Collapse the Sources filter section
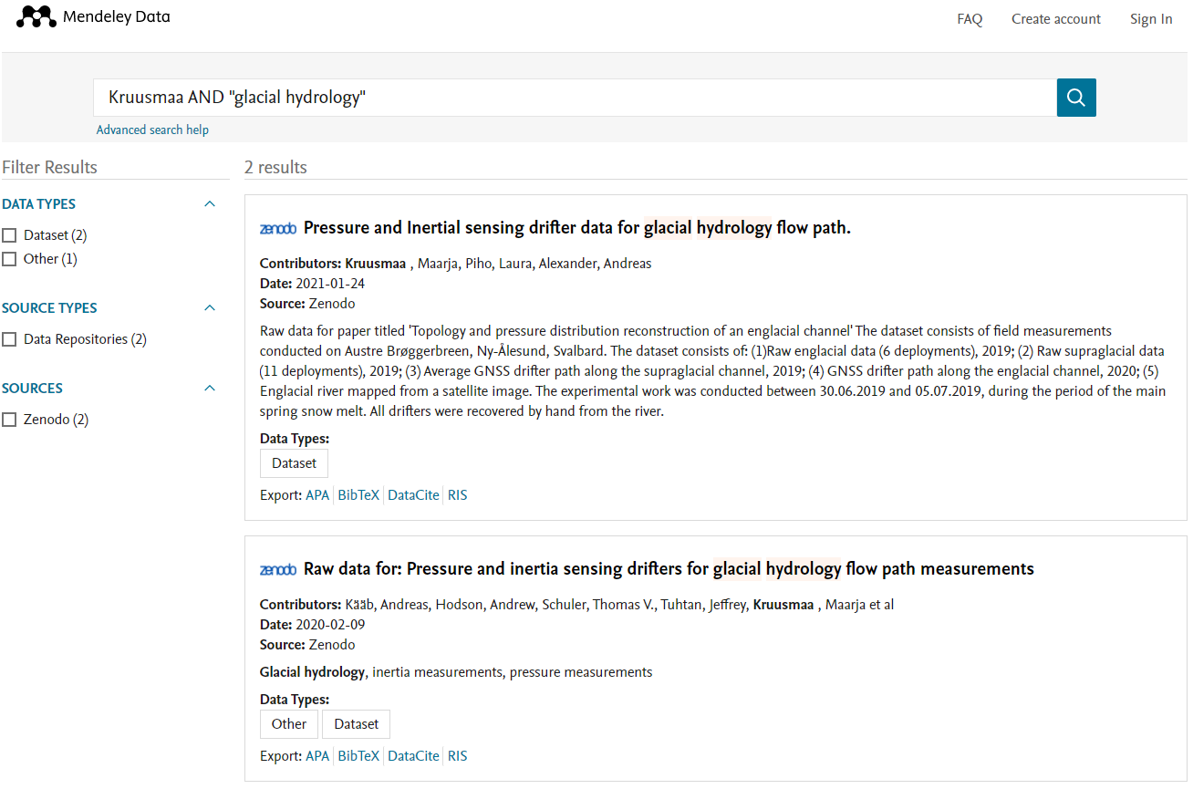Viewport: 1193px width, 789px height. (x=210, y=389)
